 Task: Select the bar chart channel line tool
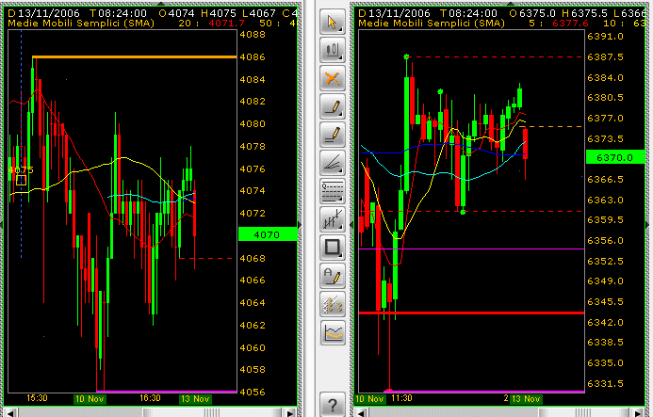click(332, 219)
